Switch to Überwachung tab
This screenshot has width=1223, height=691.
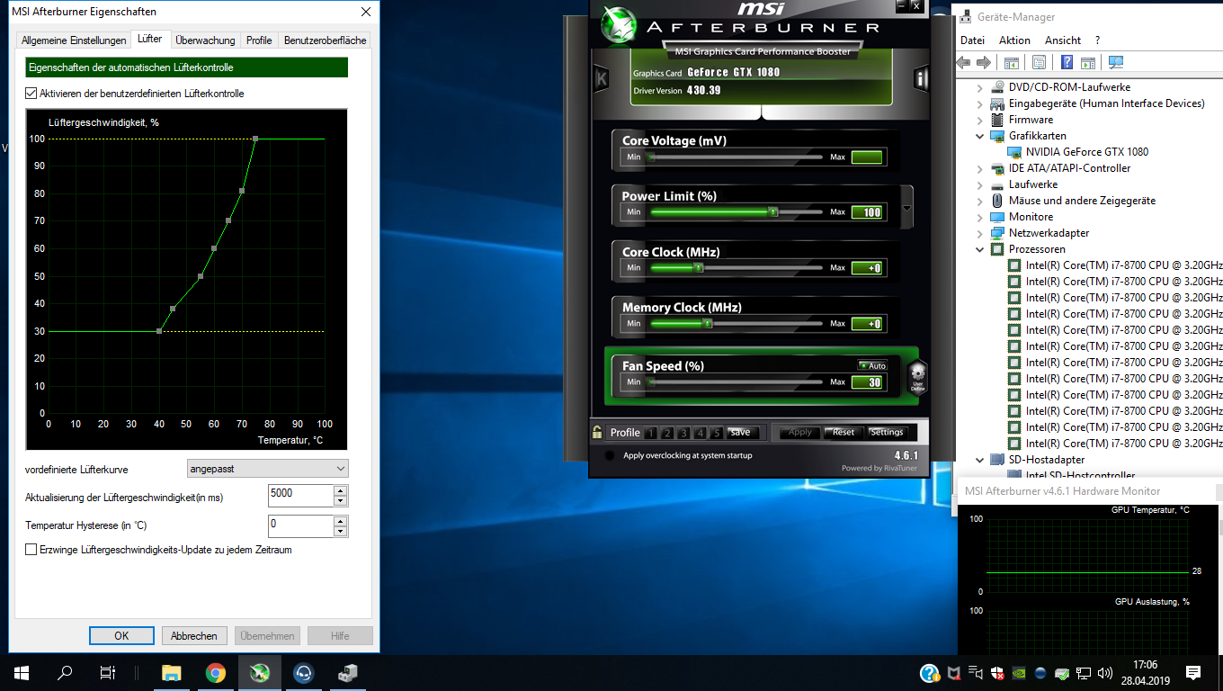pyautogui.click(x=205, y=40)
